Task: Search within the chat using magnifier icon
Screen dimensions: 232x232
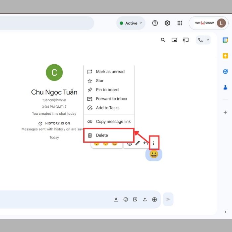Action: point(163,40)
